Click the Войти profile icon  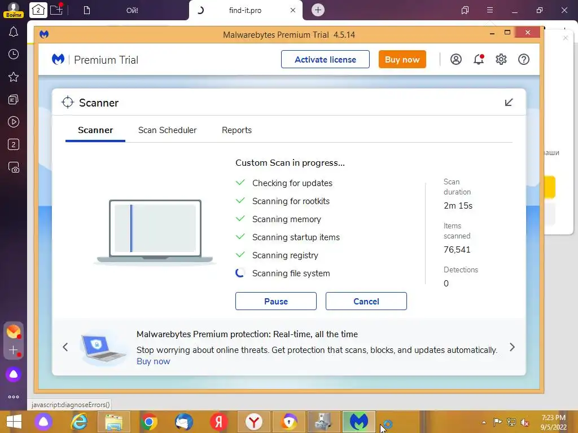(14, 10)
